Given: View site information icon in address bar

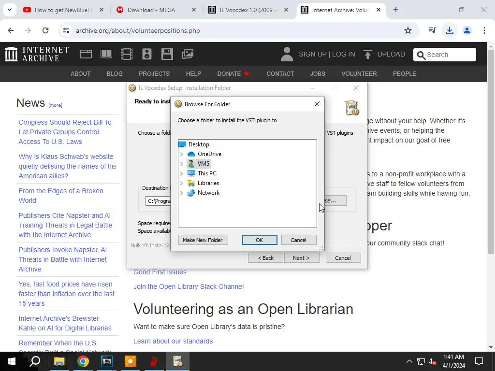Looking at the screenshot, I should [x=66, y=30].
